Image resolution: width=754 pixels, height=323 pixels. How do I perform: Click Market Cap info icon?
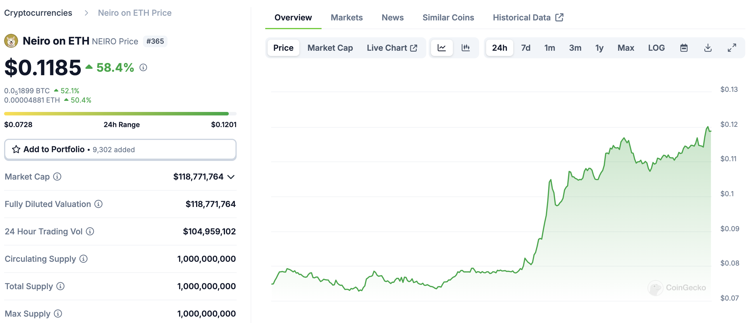click(57, 177)
